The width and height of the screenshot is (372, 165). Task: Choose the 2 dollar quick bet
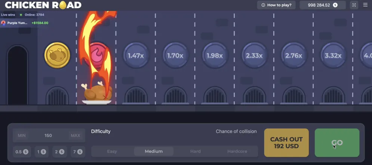click(x=59, y=152)
